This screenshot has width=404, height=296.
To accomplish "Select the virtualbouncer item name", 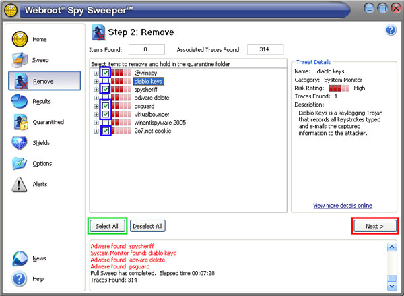I will [x=151, y=115].
